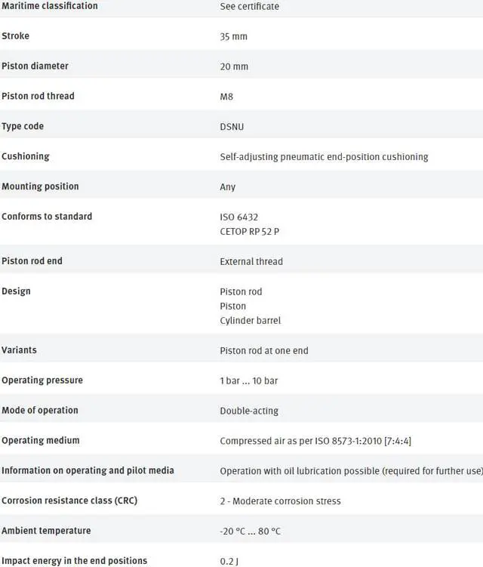Screen dimensions: 483x567
Task: Select the piston diameter value '20 mm'
Action: coord(234,66)
